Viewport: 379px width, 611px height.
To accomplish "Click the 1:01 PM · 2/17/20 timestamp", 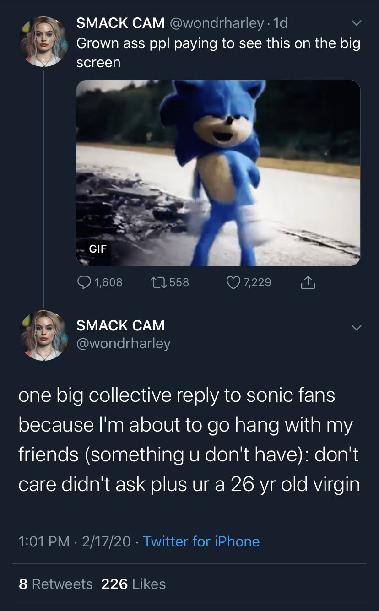I will (75, 542).
